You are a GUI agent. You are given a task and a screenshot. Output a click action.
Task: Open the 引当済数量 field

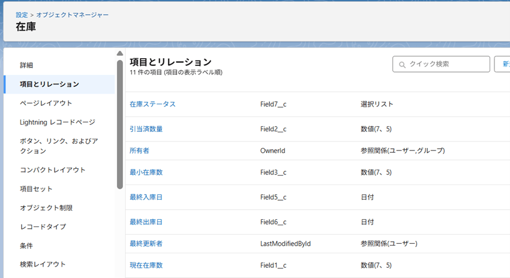click(146, 129)
